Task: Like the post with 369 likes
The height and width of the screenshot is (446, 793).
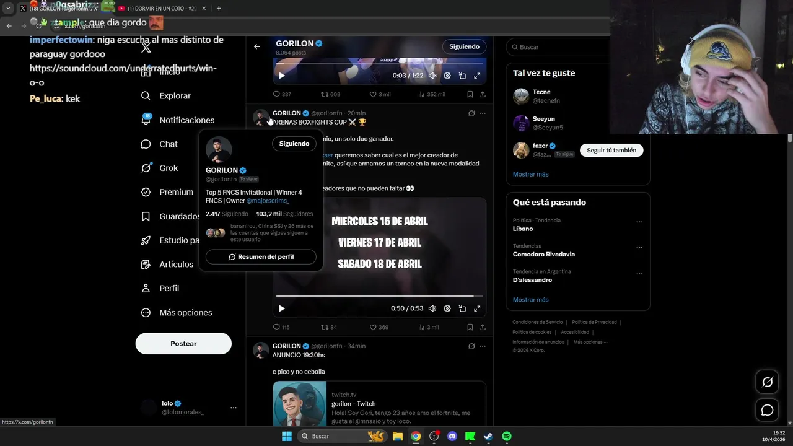Action: (x=379, y=327)
